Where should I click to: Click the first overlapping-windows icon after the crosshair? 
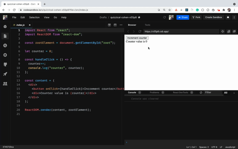pyautogui.click(x=229, y=31)
